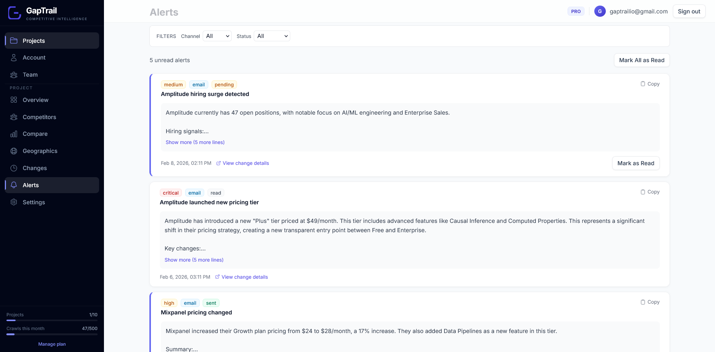Click gaptrailio@gmail.com account email

click(x=639, y=12)
